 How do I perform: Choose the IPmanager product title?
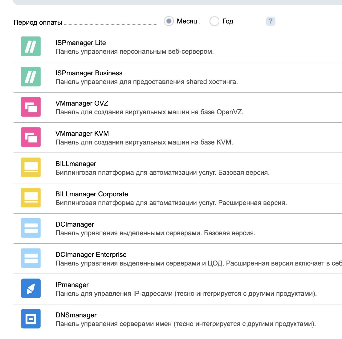[72, 285]
